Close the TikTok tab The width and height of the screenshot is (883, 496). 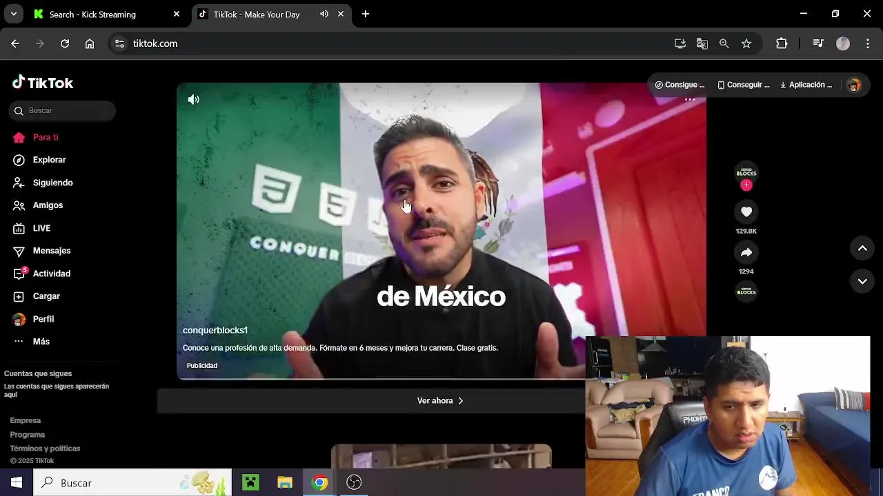coord(341,14)
